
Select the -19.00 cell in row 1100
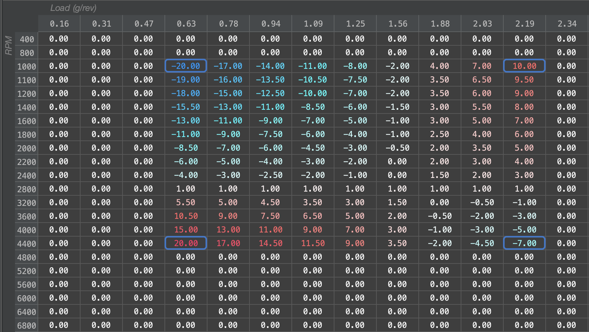click(186, 79)
